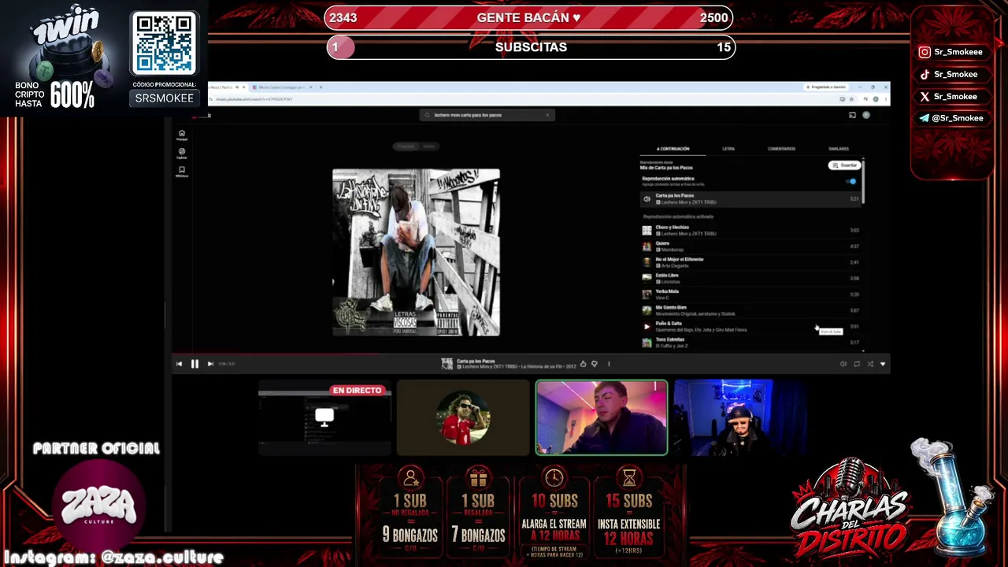The image size is (1008, 567).
Task: Switch to the Similares tab
Action: click(x=839, y=149)
